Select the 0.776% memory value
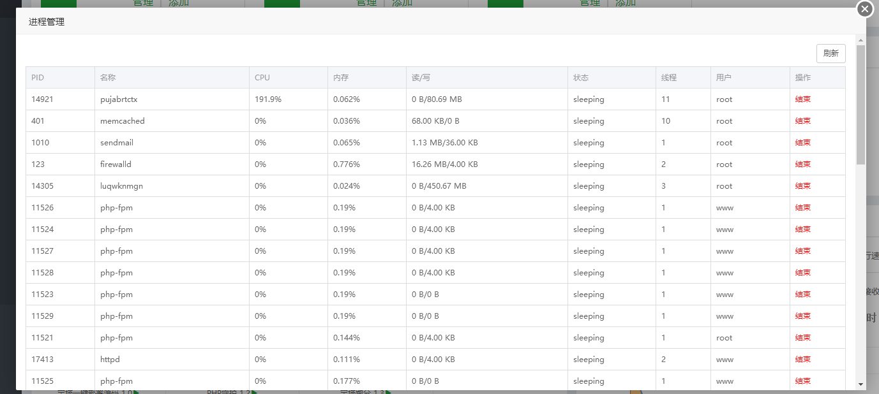 coord(347,164)
